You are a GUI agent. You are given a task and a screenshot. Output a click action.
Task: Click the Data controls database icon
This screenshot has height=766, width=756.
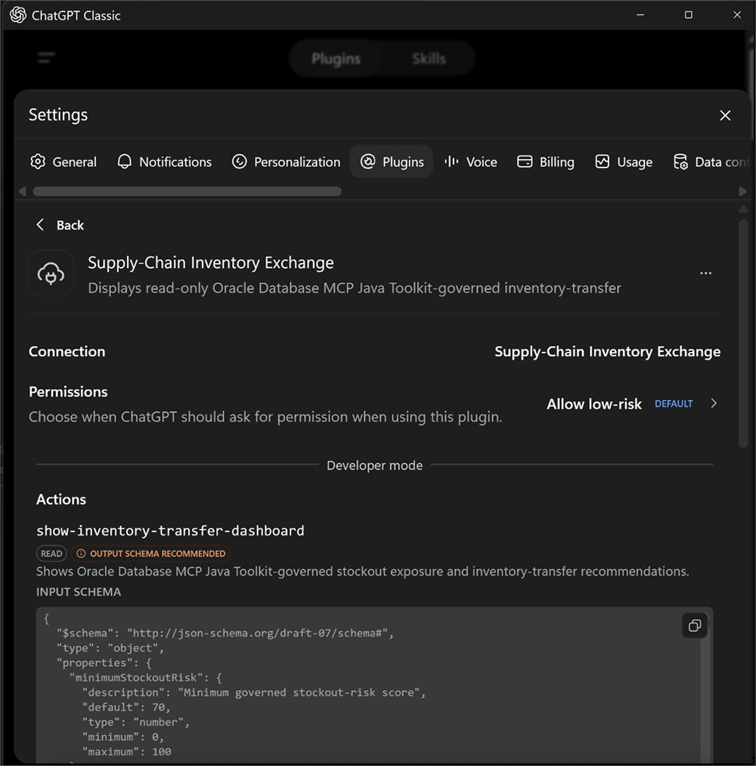tap(680, 162)
